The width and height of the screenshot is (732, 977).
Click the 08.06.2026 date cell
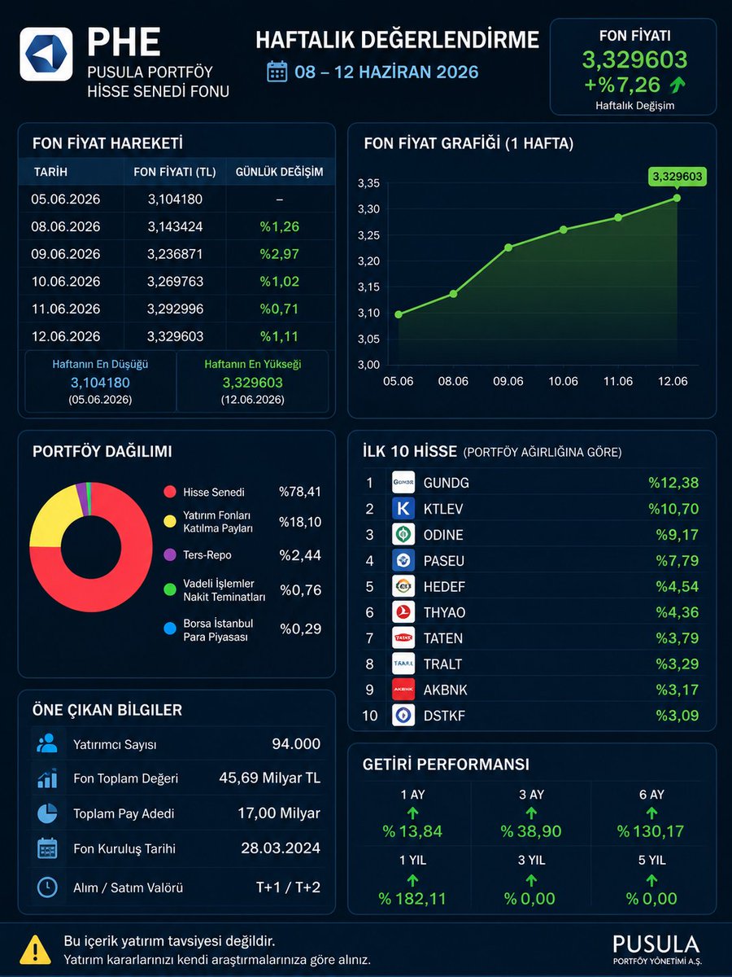click(x=67, y=226)
